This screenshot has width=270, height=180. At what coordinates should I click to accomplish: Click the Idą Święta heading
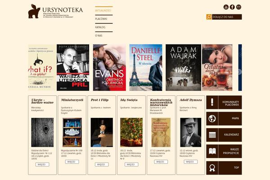(x=129, y=100)
